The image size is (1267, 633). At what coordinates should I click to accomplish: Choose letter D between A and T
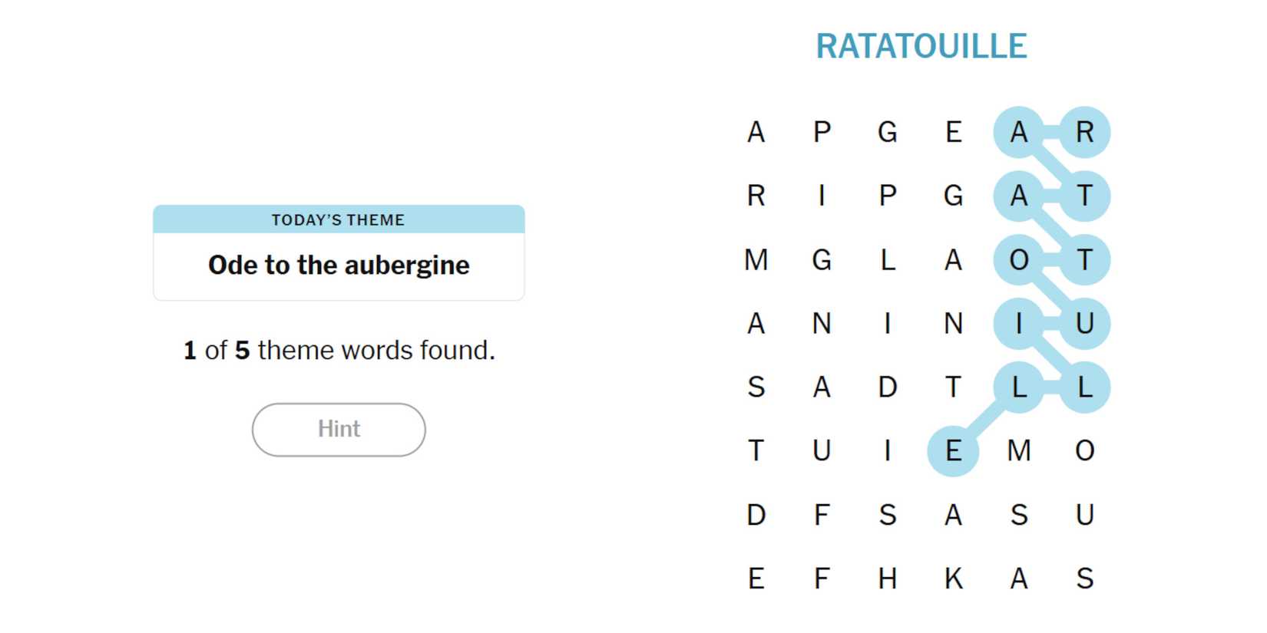887,387
